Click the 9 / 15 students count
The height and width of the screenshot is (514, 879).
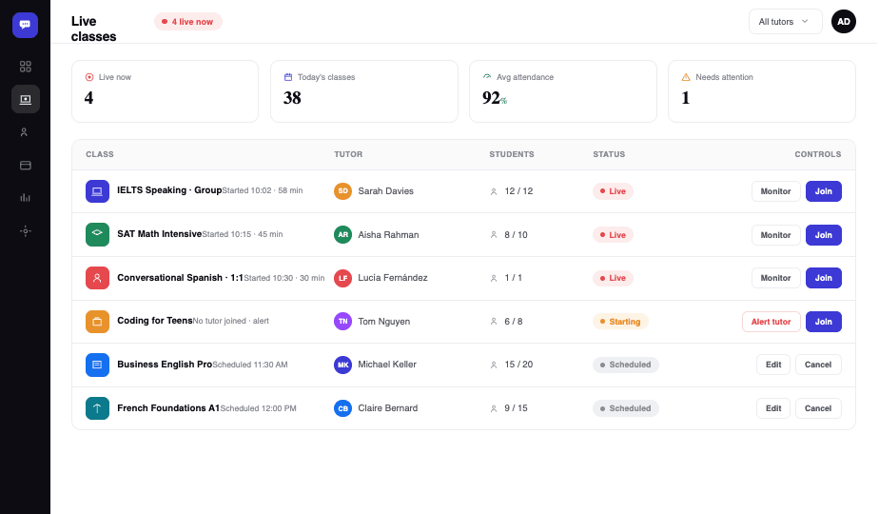coord(516,408)
